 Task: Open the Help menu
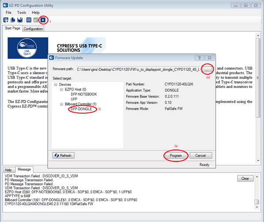(x=35, y=13)
